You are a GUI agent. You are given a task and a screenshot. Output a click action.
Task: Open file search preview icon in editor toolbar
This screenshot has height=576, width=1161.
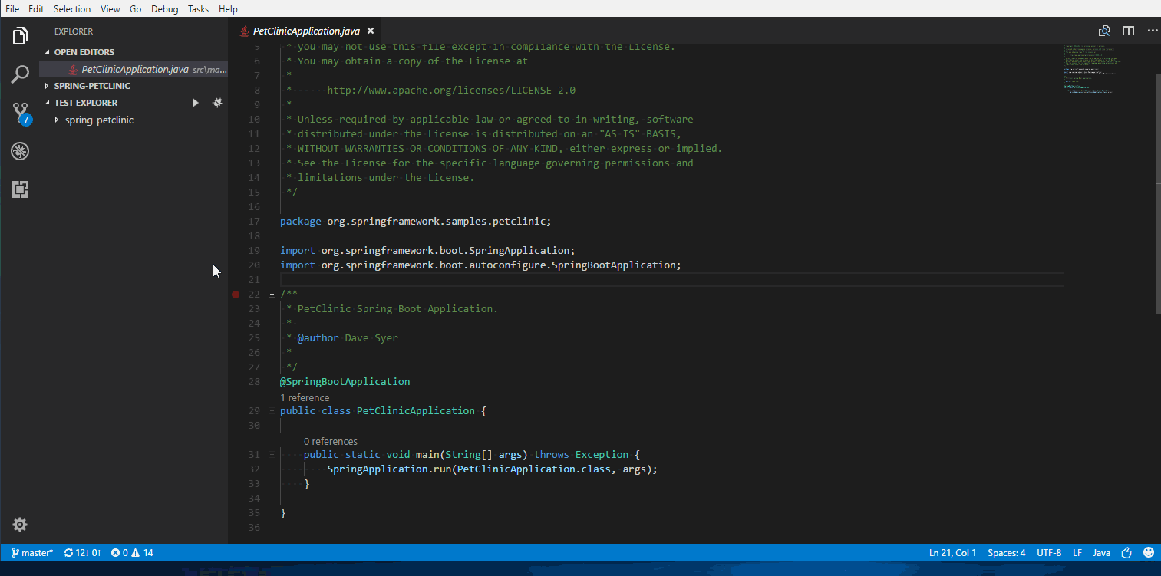click(1104, 31)
